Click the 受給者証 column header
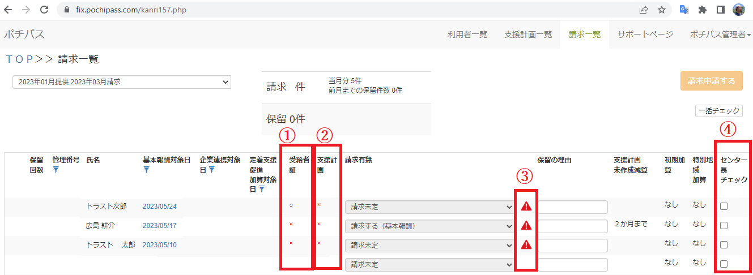The width and height of the screenshot is (753, 275). click(299, 165)
